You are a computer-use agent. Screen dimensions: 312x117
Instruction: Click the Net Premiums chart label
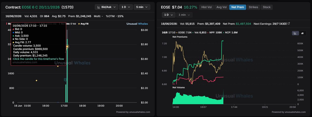point(180,37)
